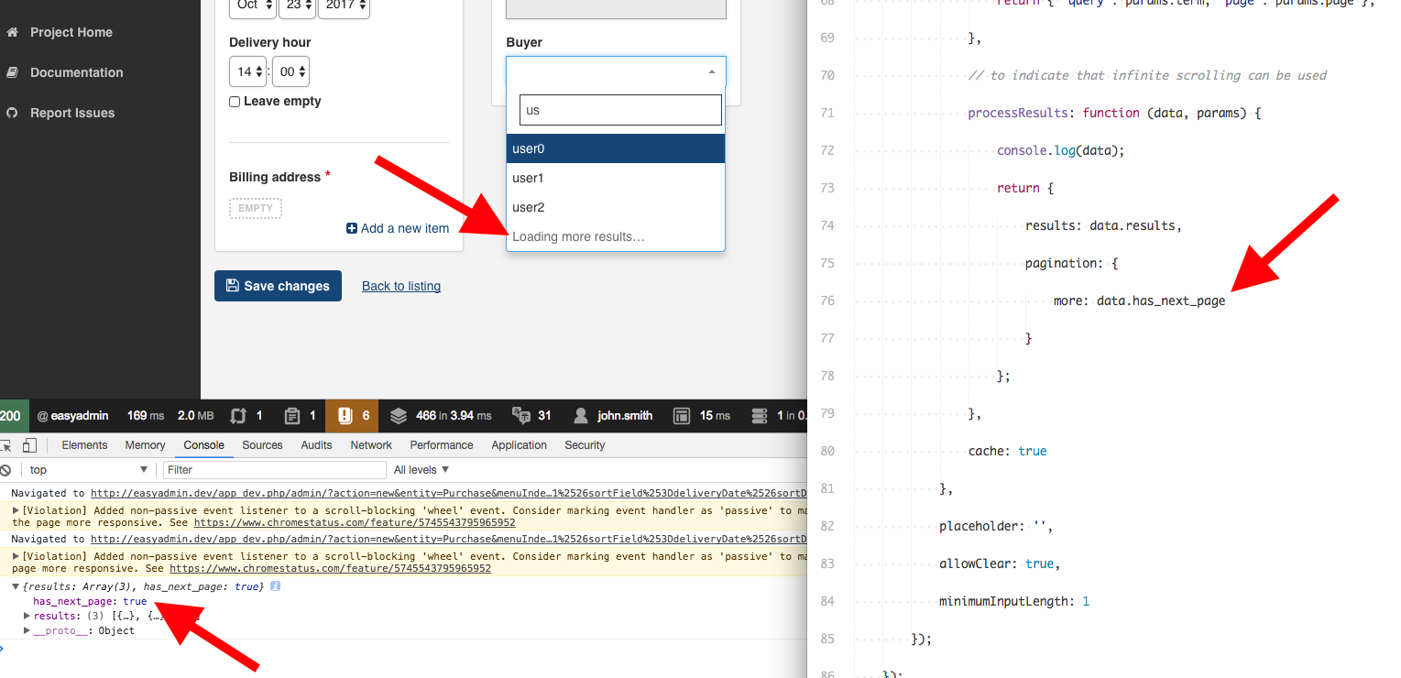Open the Oct month dropdown
The width and height of the screenshot is (1401, 678).
(252, 6)
